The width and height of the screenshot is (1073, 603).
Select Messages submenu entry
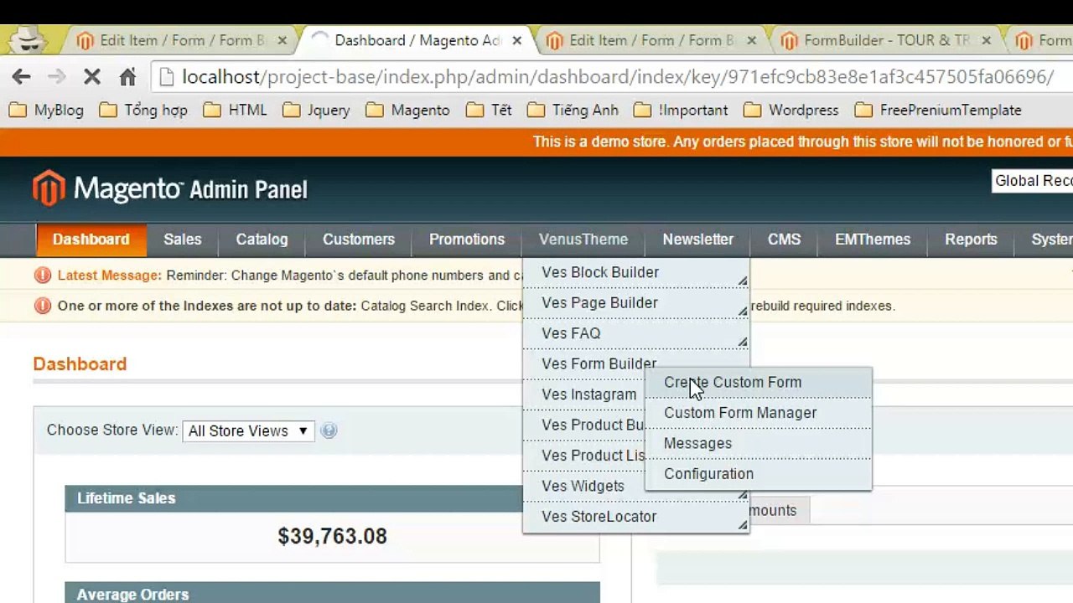(759, 443)
